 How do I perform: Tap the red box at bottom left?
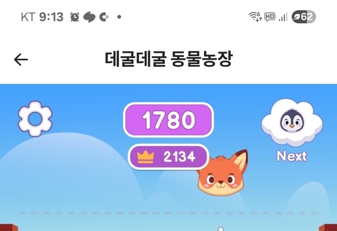[9, 227]
